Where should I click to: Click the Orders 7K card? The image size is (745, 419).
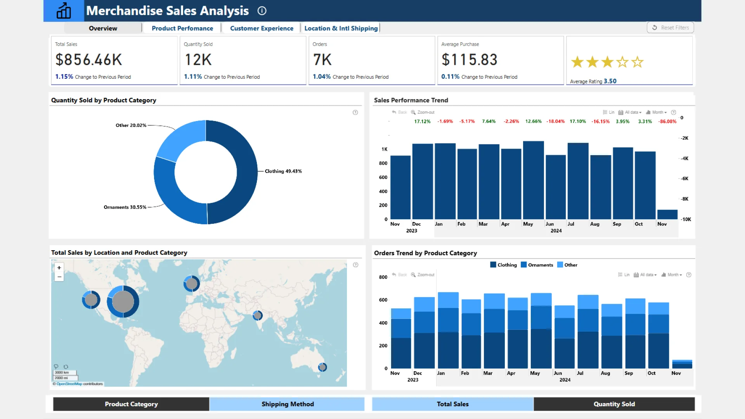[372, 60]
